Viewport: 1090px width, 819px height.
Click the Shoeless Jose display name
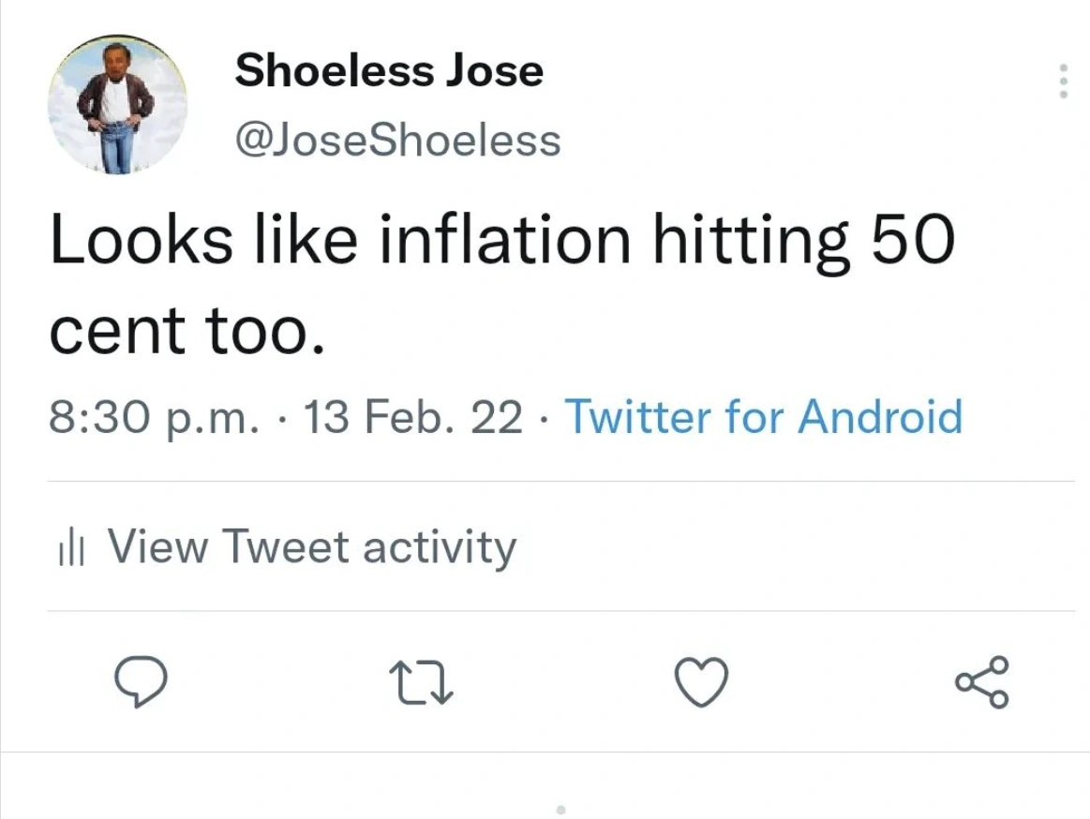point(389,70)
